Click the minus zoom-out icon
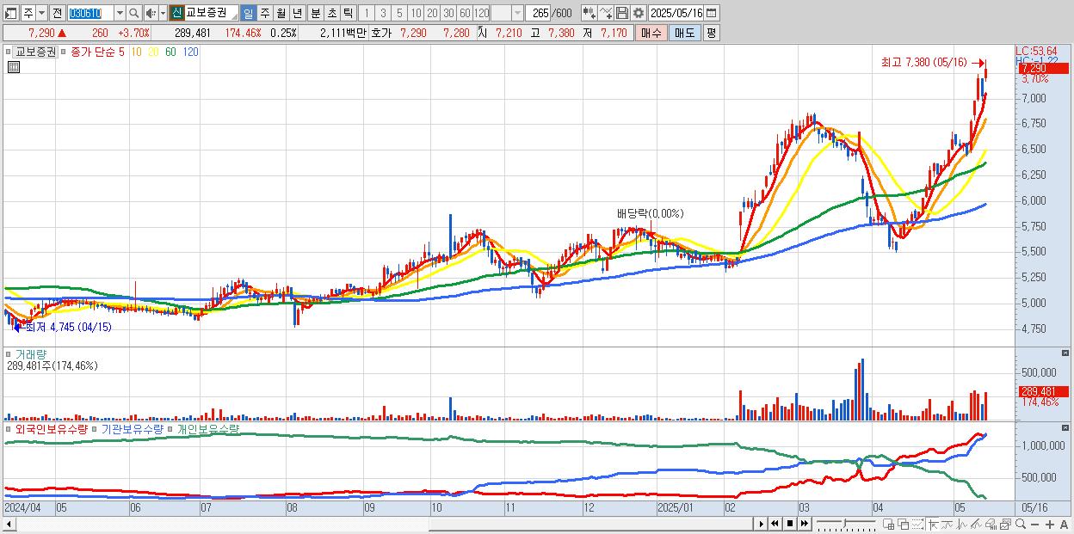Screen dimensions: 1074x534 (x=1034, y=524)
